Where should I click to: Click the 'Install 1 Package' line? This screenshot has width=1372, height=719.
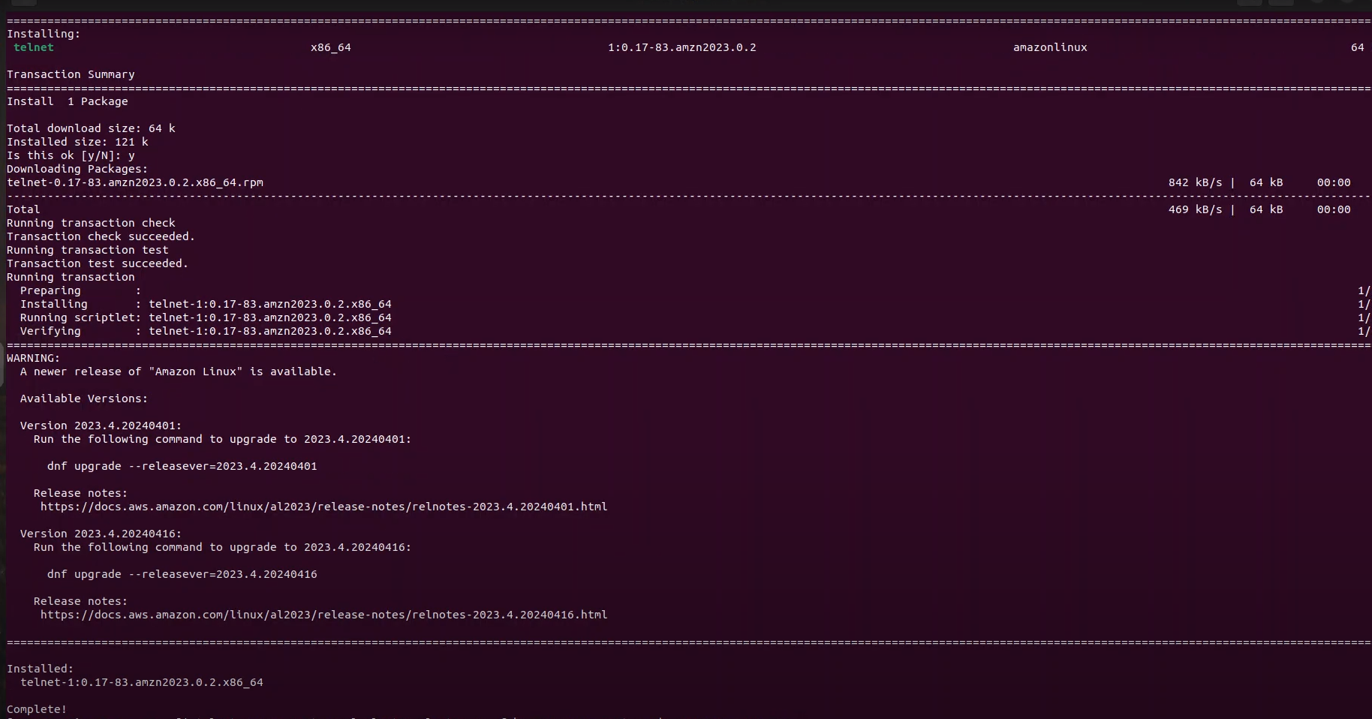[x=68, y=101]
